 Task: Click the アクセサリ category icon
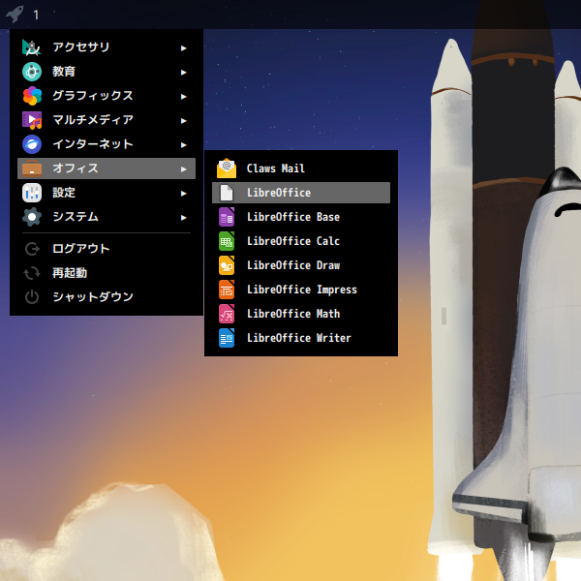click(x=32, y=47)
